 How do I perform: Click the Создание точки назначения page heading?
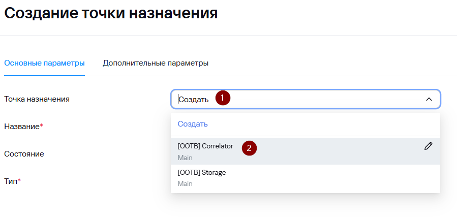pos(111,14)
